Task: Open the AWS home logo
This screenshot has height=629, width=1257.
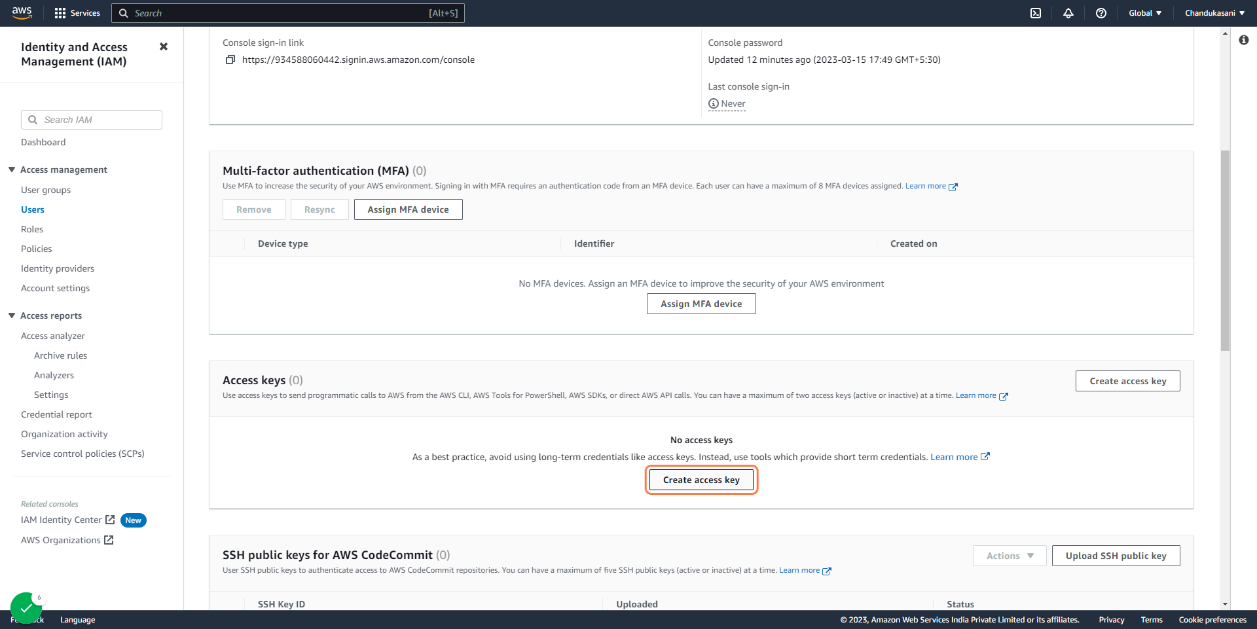Action: pos(22,13)
